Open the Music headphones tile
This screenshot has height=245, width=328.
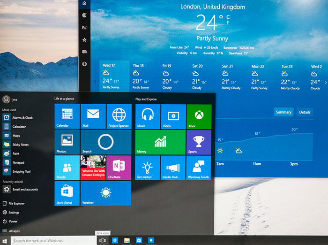click(148, 116)
